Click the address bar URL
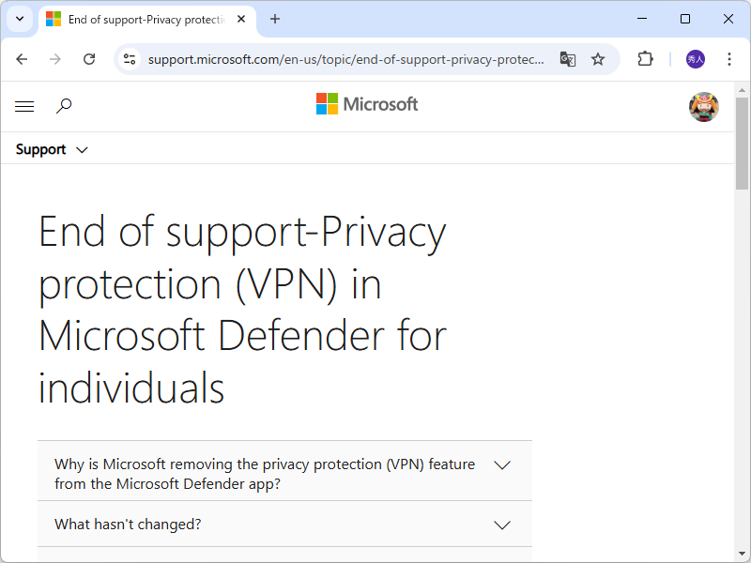The width and height of the screenshot is (751, 563). [345, 59]
